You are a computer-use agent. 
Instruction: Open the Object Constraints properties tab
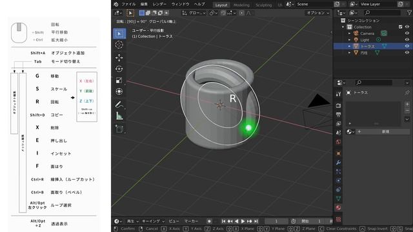pyautogui.click(x=338, y=189)
